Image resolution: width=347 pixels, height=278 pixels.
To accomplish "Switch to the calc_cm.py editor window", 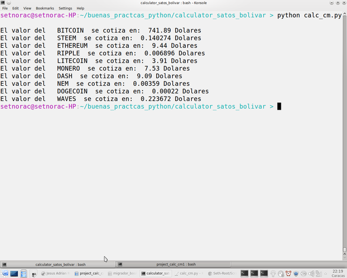I will (x=189, y=273).
